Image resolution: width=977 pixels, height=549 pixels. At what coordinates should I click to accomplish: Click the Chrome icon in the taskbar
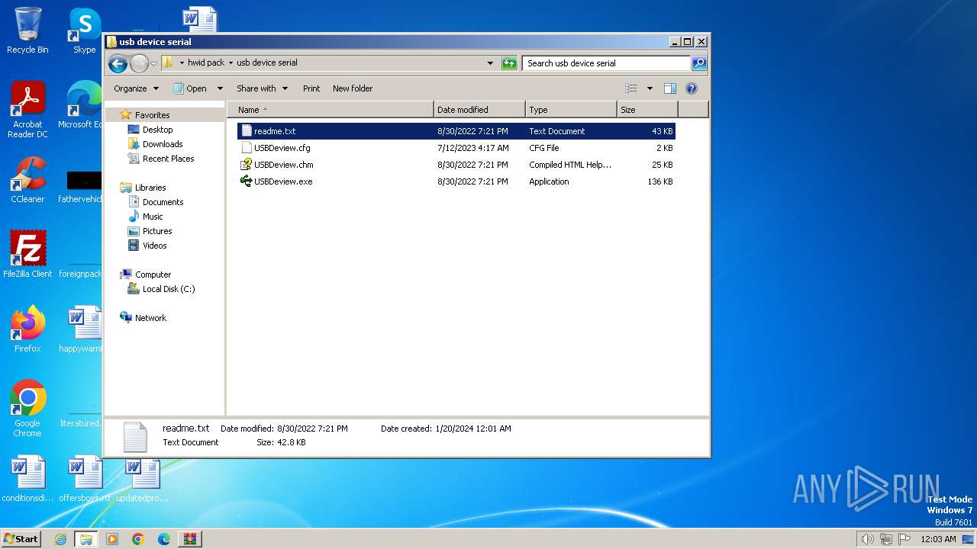coord(138,539)
